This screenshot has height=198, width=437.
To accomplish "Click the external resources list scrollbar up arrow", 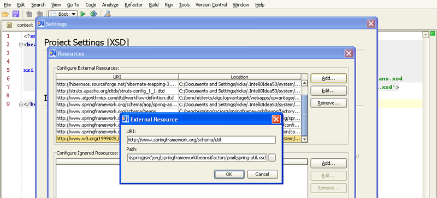I will coord(305,83).
